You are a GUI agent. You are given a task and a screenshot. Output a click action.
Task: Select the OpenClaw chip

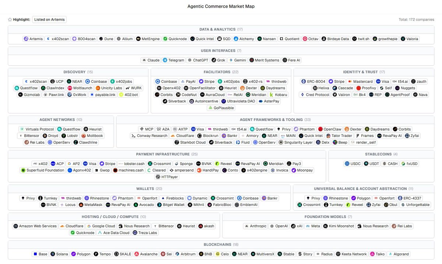[330, 129]
